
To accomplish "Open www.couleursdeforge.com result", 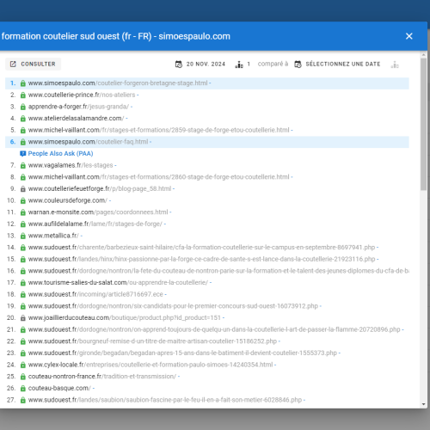I will [68, 200].
